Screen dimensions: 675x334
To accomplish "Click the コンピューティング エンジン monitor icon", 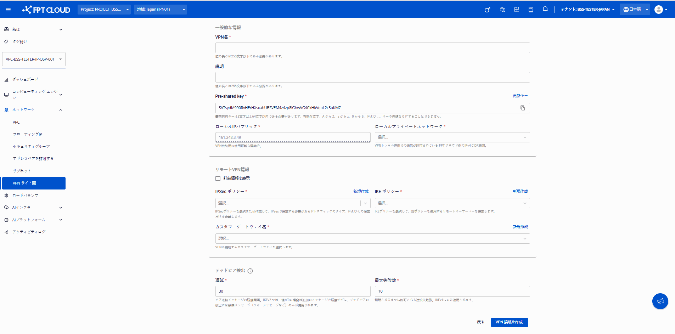I will coord(6,95).
